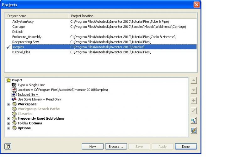Click the configure content center libraries icon

(x=194, y=131)
